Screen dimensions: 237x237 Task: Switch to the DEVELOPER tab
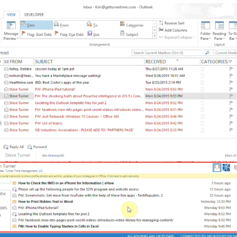34,15
